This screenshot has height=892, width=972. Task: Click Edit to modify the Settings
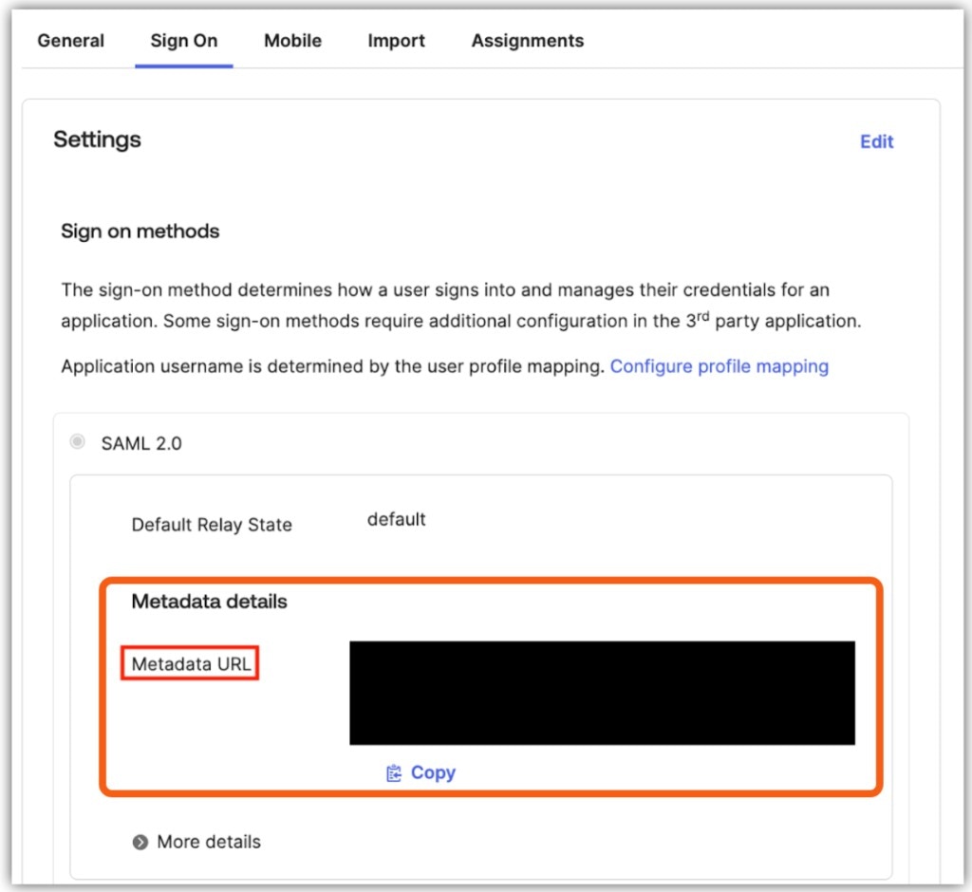tap(875, 141)
